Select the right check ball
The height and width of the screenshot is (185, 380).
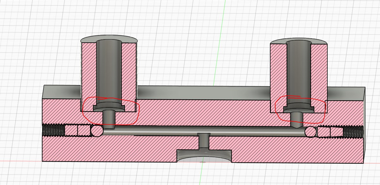click(310, 131)
